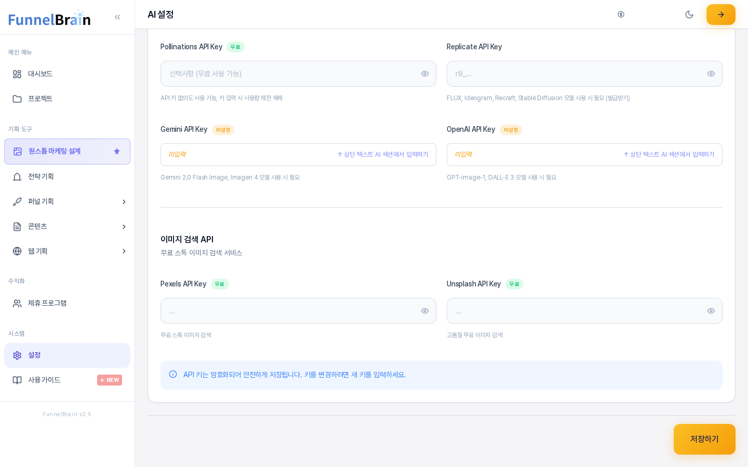Screen dimensions: 748x467
Task: Expand the 퍼널 기획 submenu chevron
Action: 124,202
